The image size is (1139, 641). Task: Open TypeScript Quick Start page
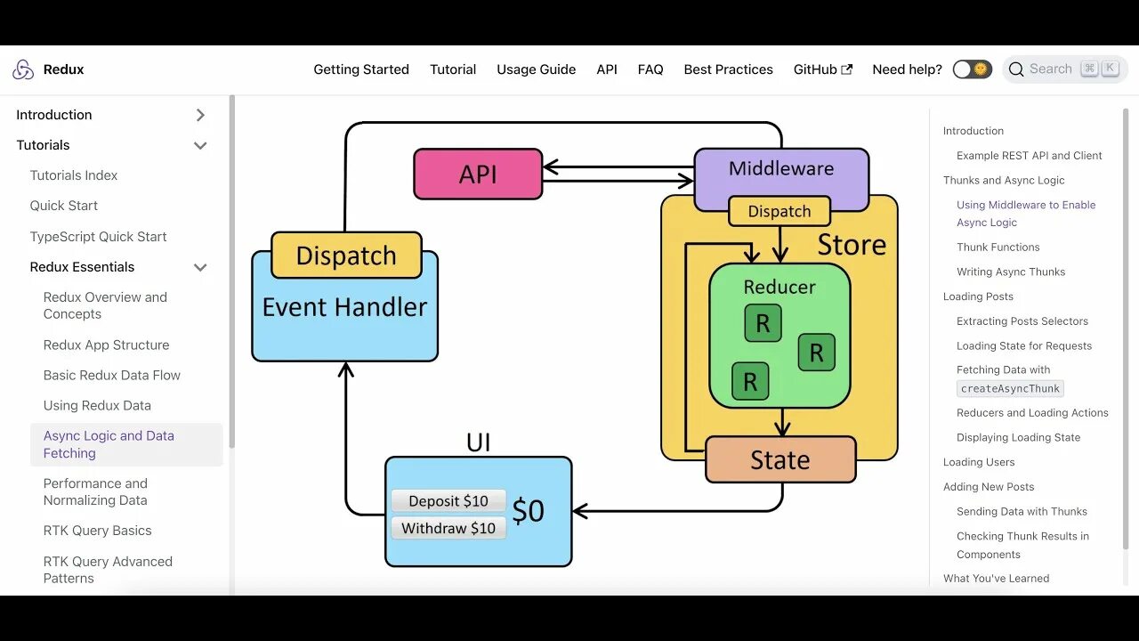pos(98,237)
